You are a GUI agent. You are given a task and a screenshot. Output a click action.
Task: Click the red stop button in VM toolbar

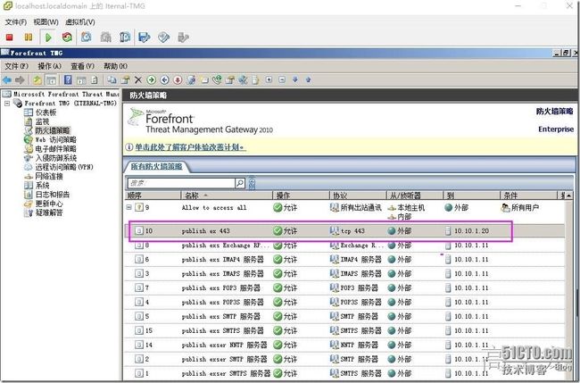tap(9, 37)
